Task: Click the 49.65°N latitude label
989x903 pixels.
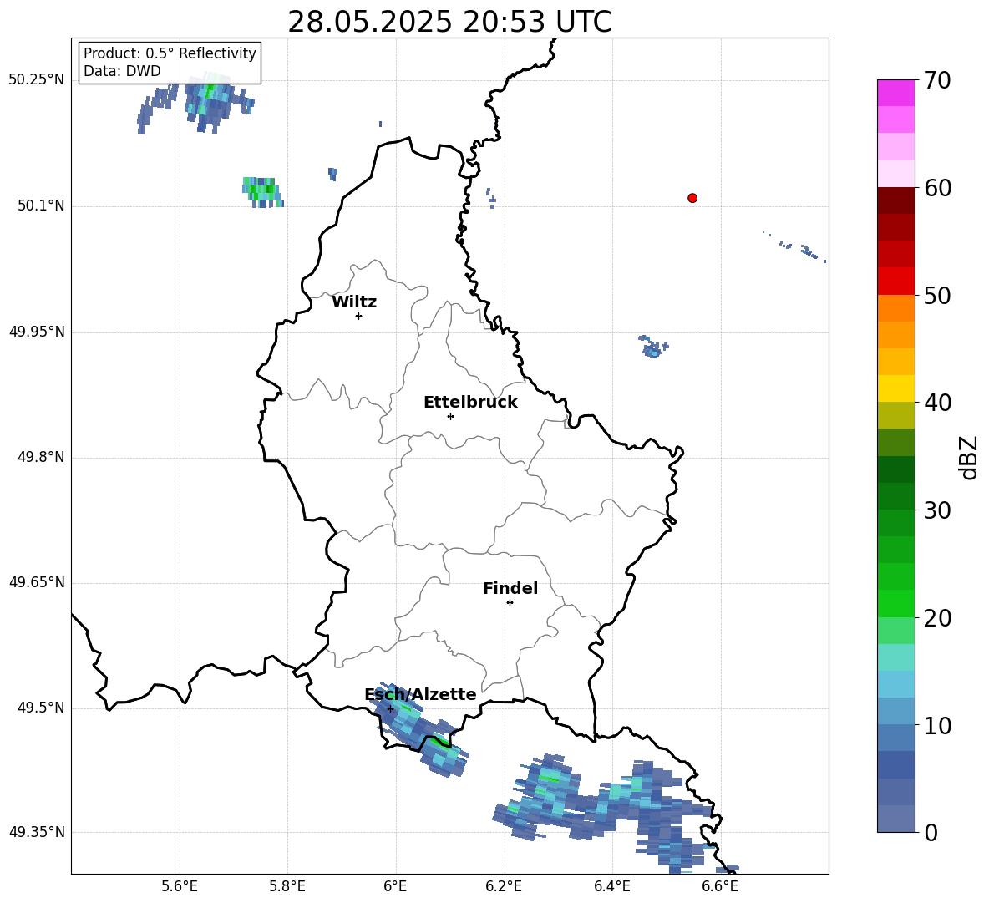Action: [x=37, y=581]
